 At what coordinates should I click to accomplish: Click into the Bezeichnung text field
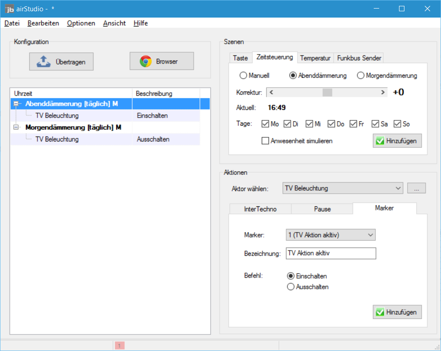click(x=330, y=253)
